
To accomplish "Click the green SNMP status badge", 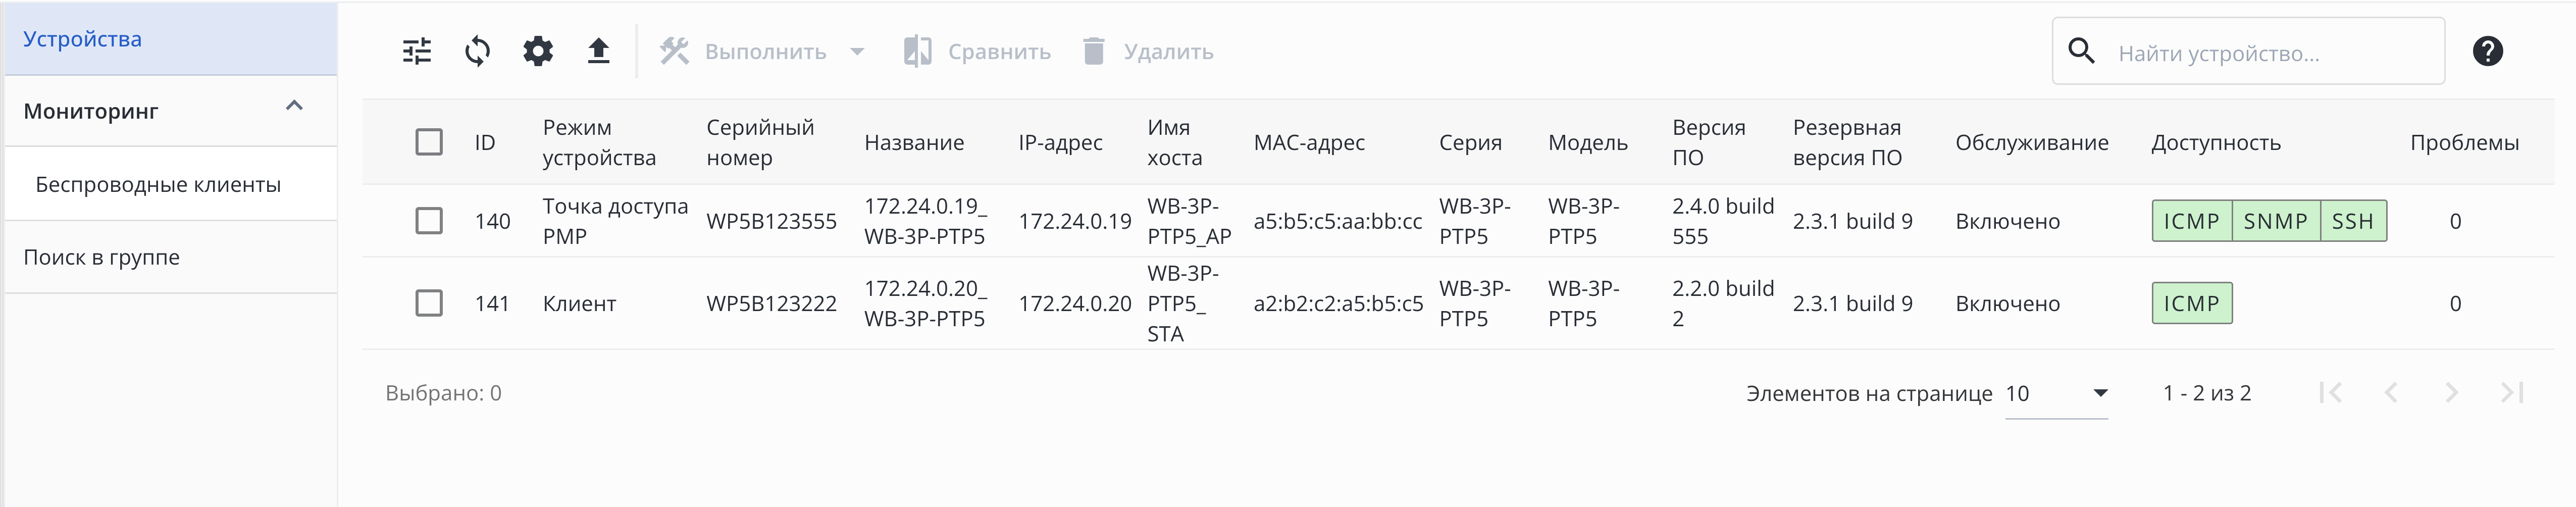I will click(2275, 221).
